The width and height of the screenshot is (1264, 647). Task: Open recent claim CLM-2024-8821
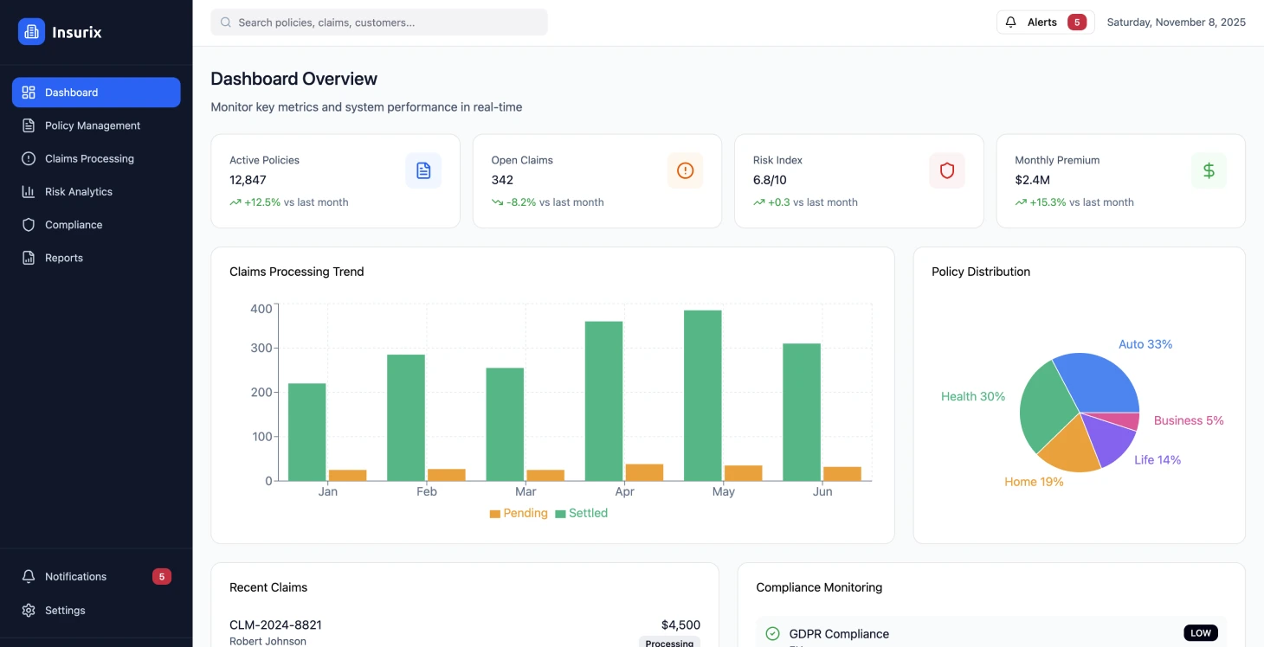[x=275, y=625]
